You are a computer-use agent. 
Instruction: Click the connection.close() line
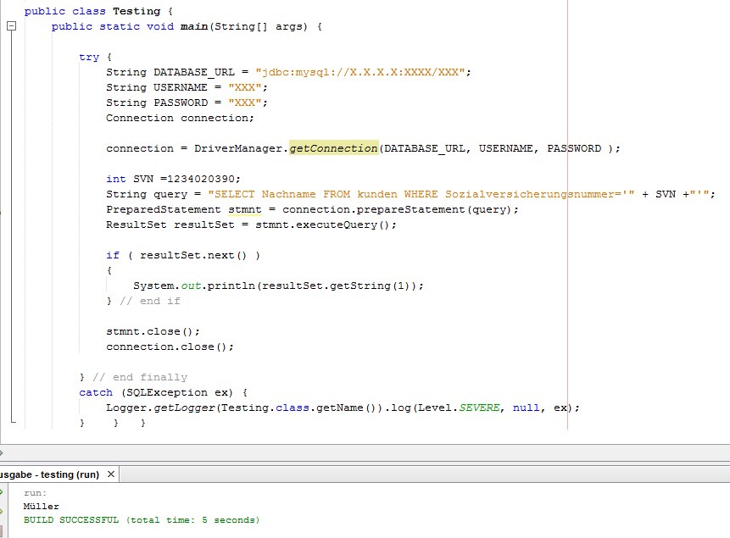click(170, 347)
